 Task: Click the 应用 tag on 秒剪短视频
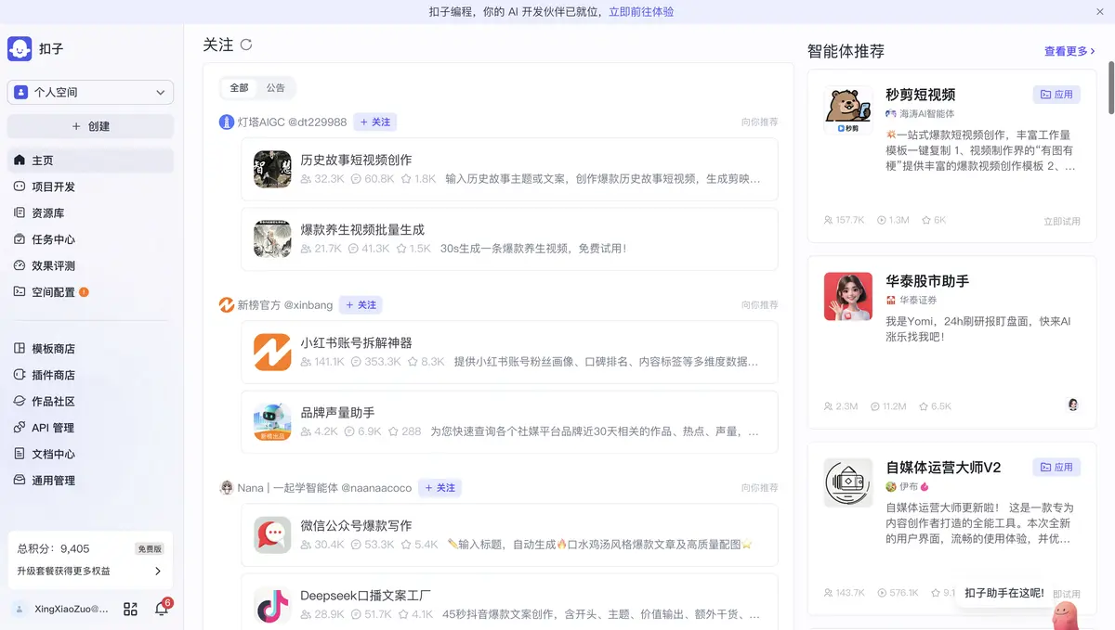coord(1056,95)
